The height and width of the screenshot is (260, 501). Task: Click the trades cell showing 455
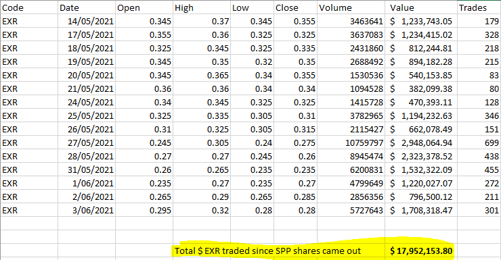479,170
